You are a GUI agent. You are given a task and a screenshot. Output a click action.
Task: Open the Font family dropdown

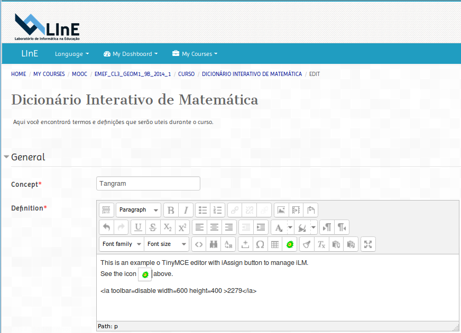point(122,244)
